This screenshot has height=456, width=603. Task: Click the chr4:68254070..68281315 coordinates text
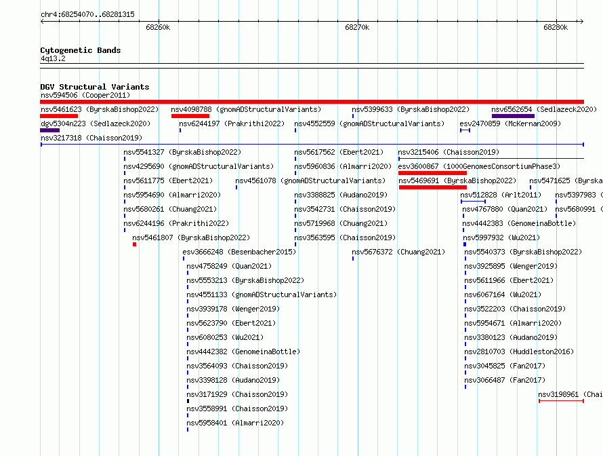87,14
